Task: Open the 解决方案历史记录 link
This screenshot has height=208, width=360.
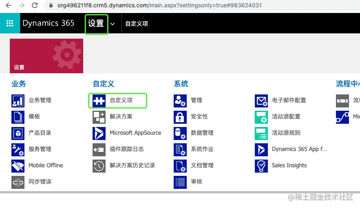Action: (x=133, y=165)
